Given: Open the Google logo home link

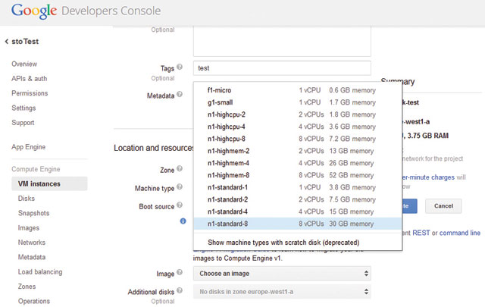Looking at the screenshot, I should [x=34, y=11].
